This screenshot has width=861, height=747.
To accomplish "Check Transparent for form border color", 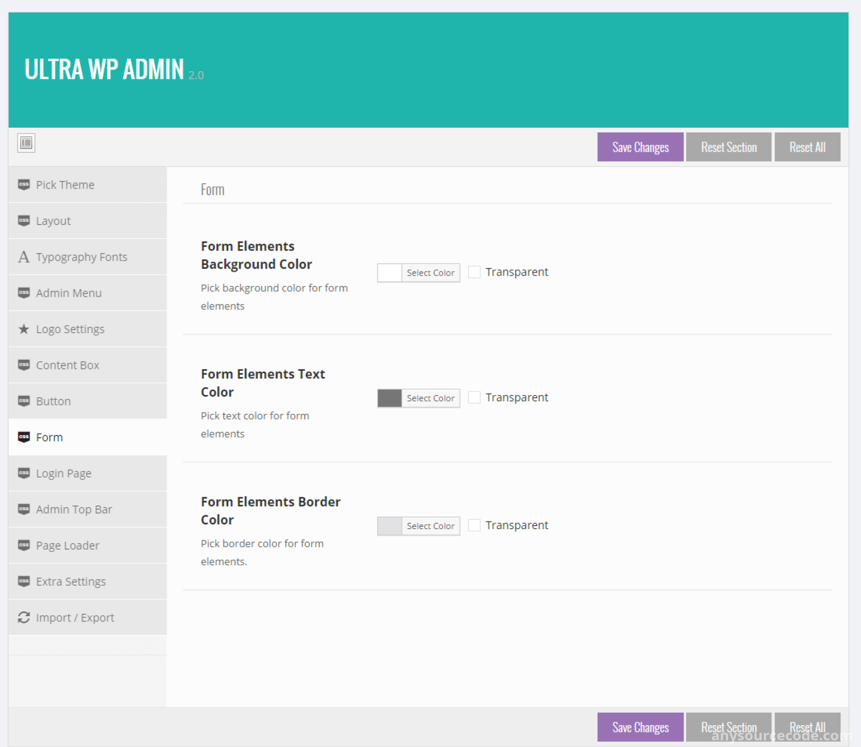I will tap(474, 525).
